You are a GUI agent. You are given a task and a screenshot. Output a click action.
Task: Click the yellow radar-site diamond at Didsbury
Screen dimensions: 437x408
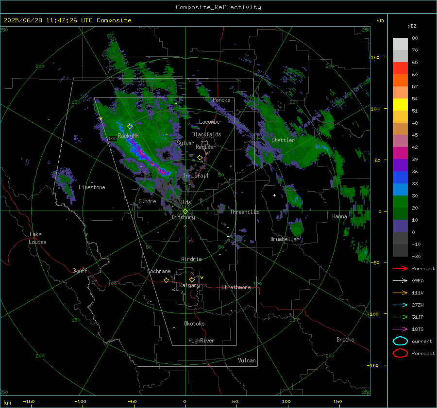click(185, 212)
